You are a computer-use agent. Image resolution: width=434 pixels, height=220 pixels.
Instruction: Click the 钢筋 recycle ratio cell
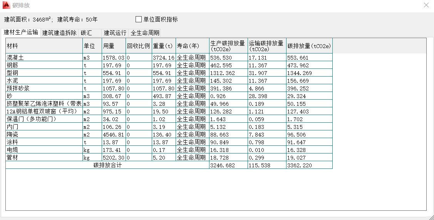[139, 65]
